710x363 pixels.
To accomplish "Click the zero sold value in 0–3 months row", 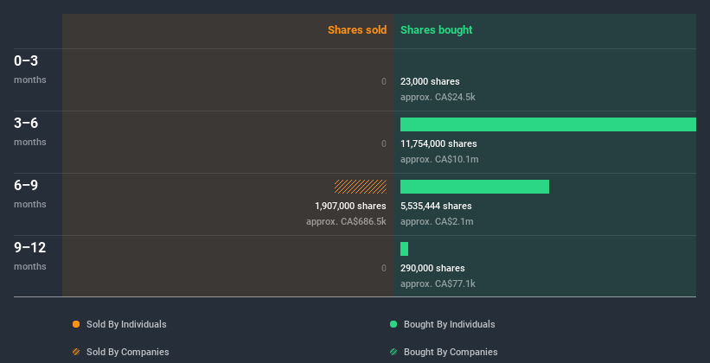I will (384, 81).
